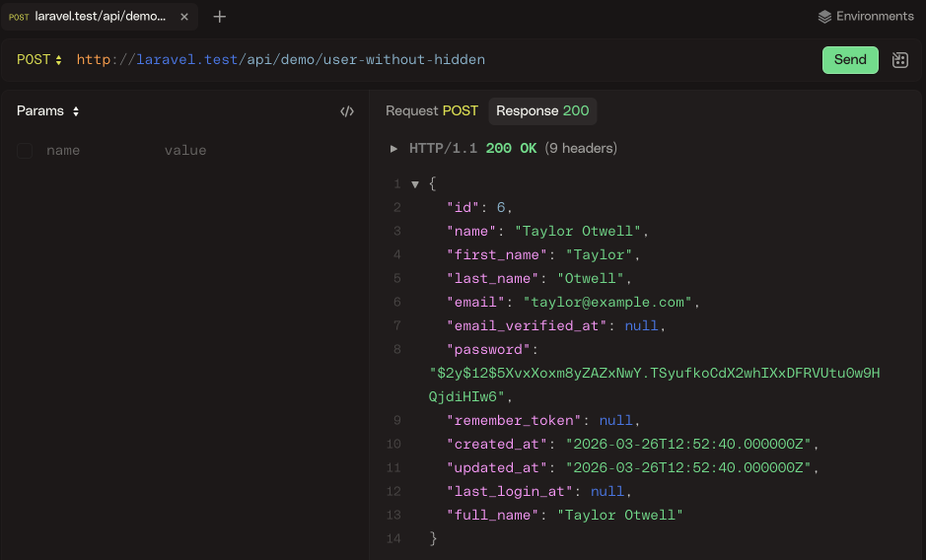Click the email value taylor@example.com
Viewport: 926px width, 560px height.
coord(610,303)
